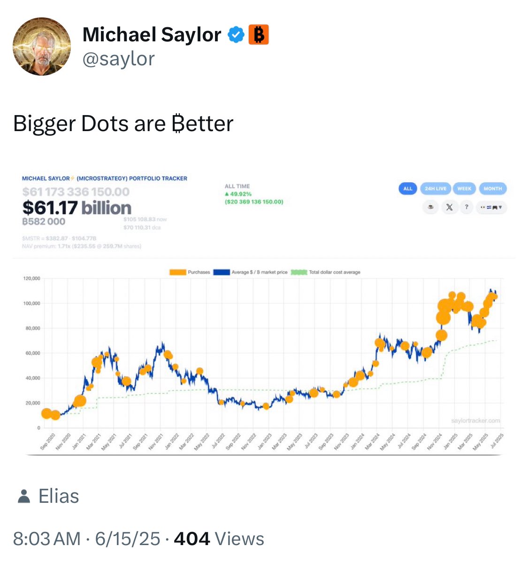Open the Portfolio Tracker title link
Image resolution: width=528 pixels, height=562 pixels.
coord(105,179)
